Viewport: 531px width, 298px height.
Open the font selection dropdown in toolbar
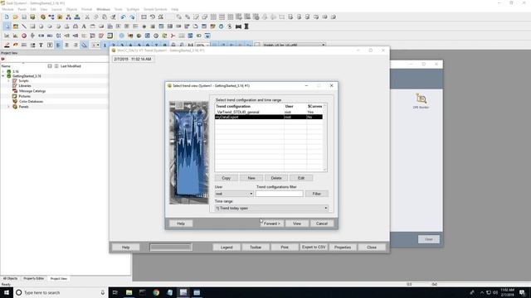(x=295, y=45)
